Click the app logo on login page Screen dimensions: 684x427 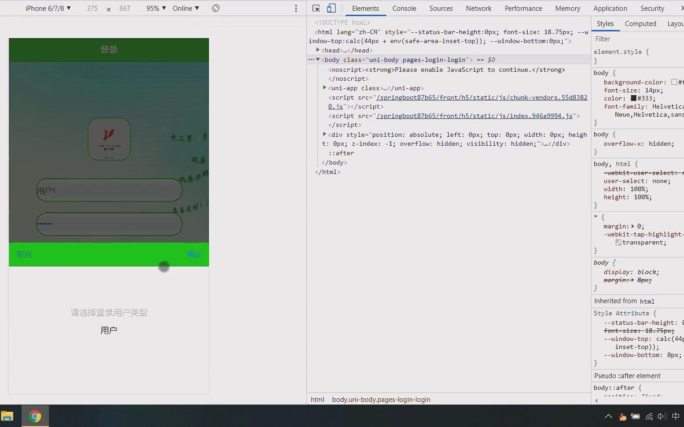(109, 139)
